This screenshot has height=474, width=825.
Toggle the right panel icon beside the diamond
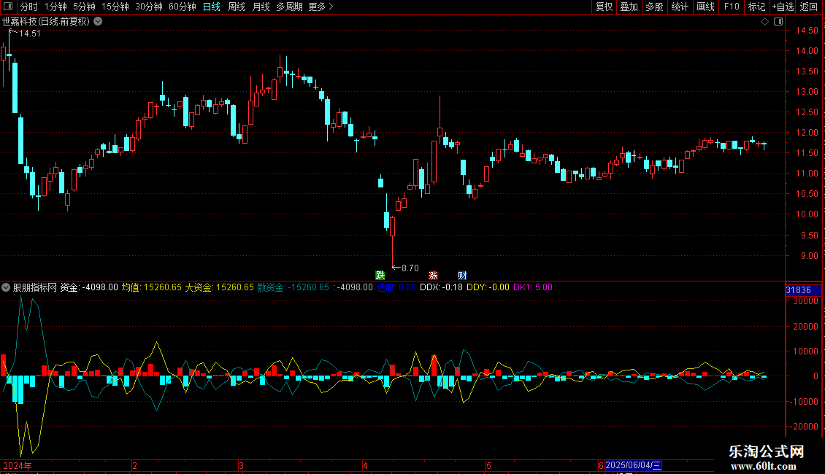coord(778,22)
